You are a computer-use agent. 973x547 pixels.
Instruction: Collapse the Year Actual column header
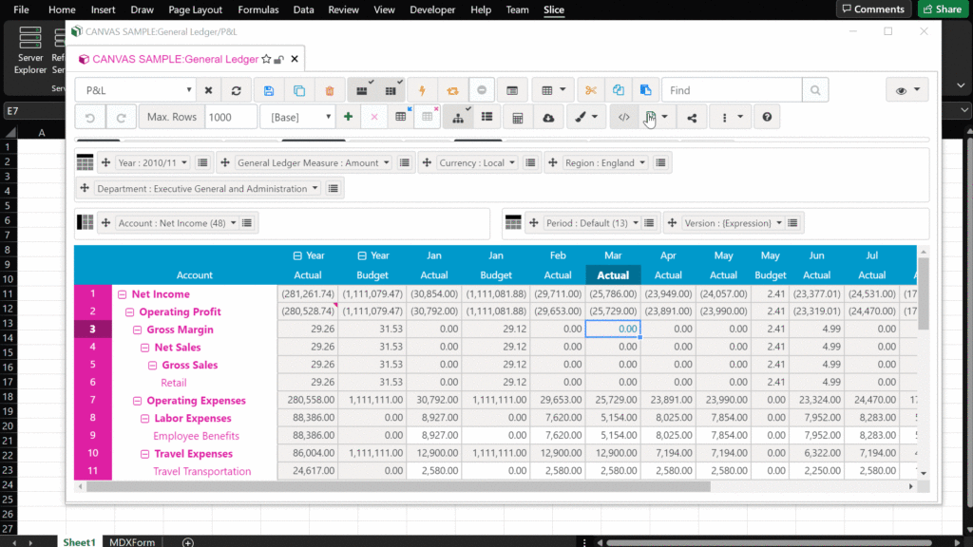[297, 255]
